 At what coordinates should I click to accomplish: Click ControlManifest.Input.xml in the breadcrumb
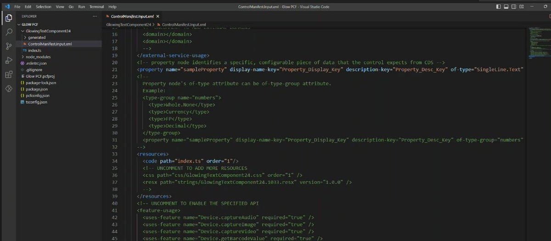184,24
